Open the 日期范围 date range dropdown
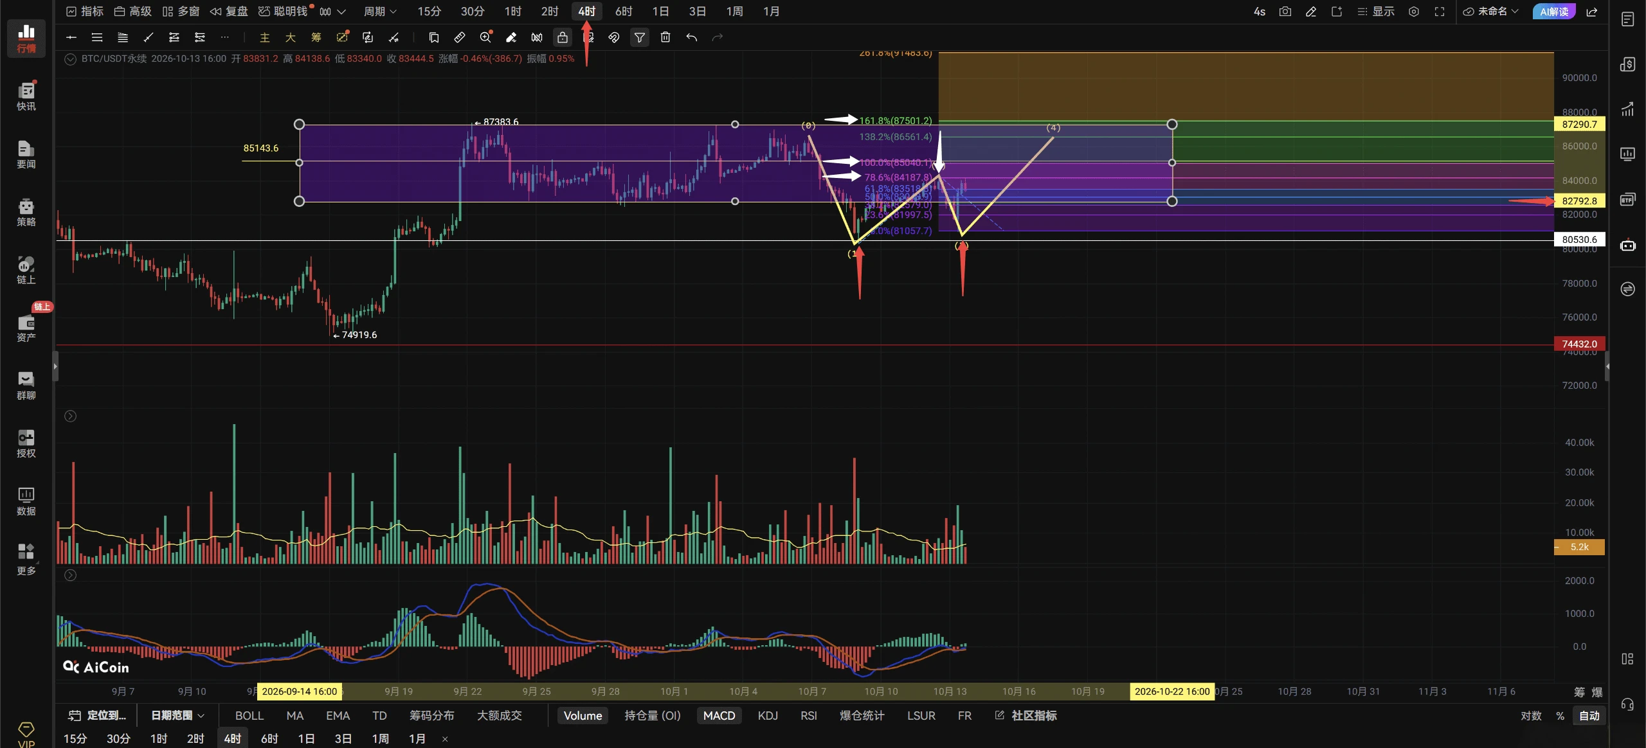This screenshot has width=1646, height=748. 177,715
